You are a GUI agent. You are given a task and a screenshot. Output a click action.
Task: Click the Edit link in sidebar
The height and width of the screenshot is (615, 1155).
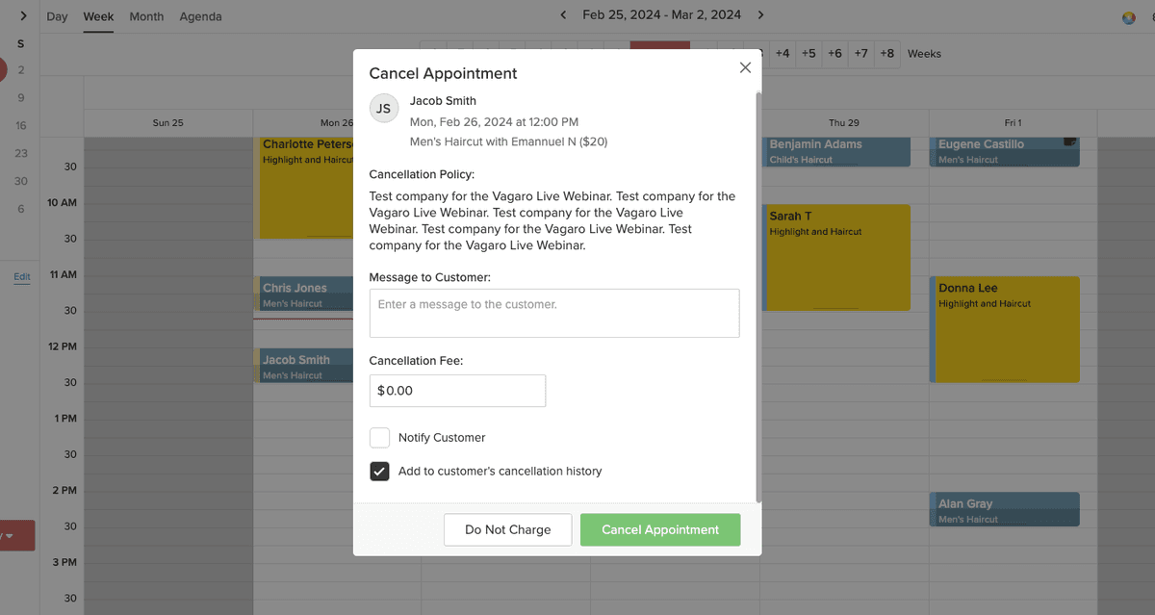[21, 277]
